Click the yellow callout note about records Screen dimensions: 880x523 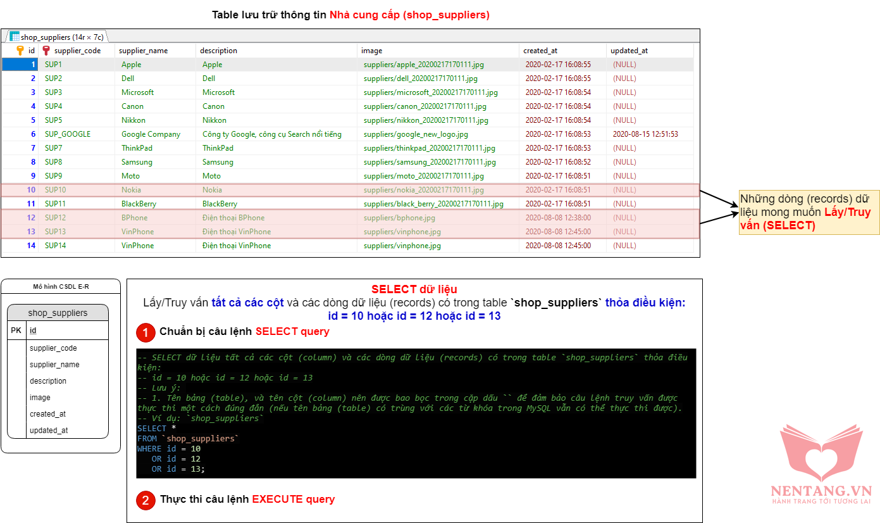coord(809,212)
